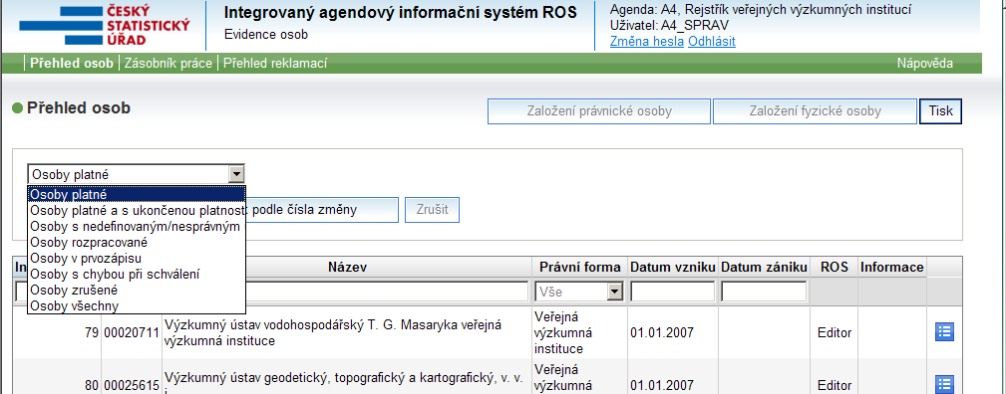Image resolution: width=1006 pixels, height=394 pixels.
Task: Click the Odhlásit link
Action: 712,42
